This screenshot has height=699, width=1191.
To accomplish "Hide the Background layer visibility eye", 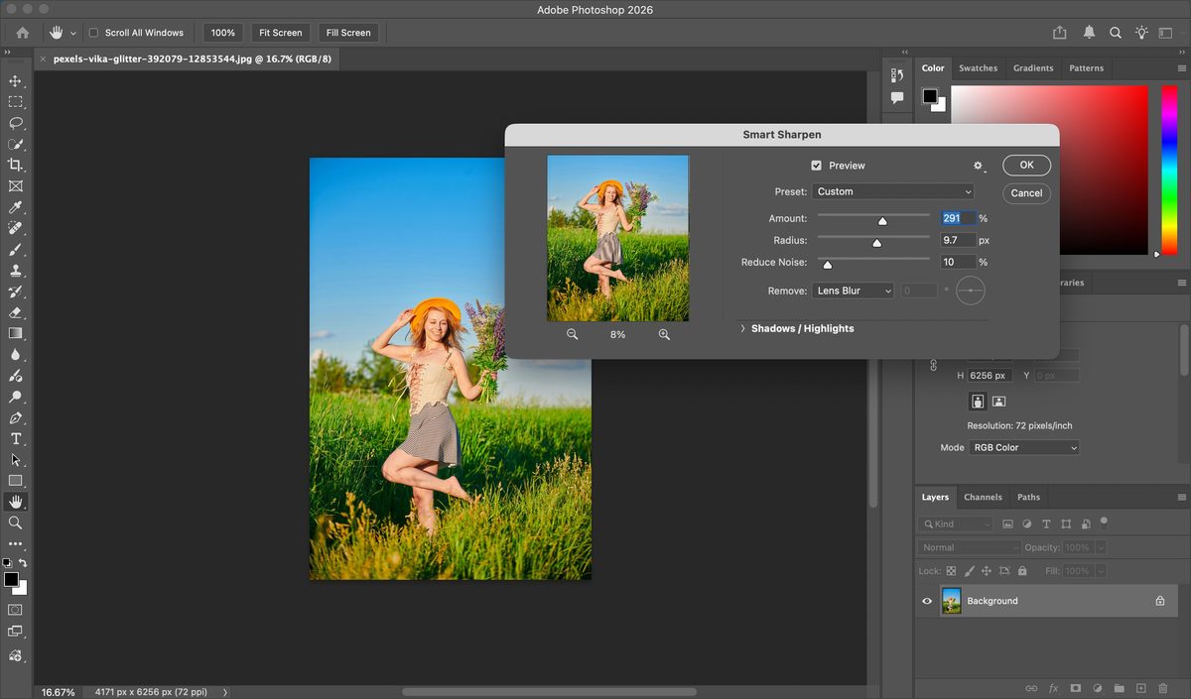I will pyautogui.click(x=927, y=601).
